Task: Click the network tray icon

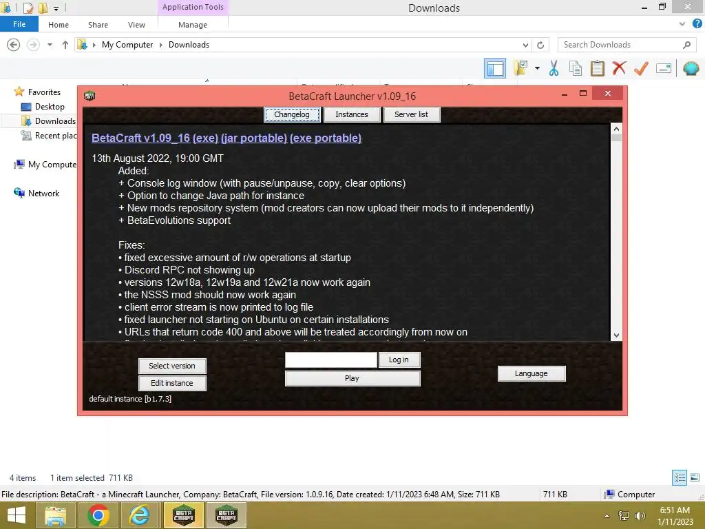Action: (x=624, y=516)
